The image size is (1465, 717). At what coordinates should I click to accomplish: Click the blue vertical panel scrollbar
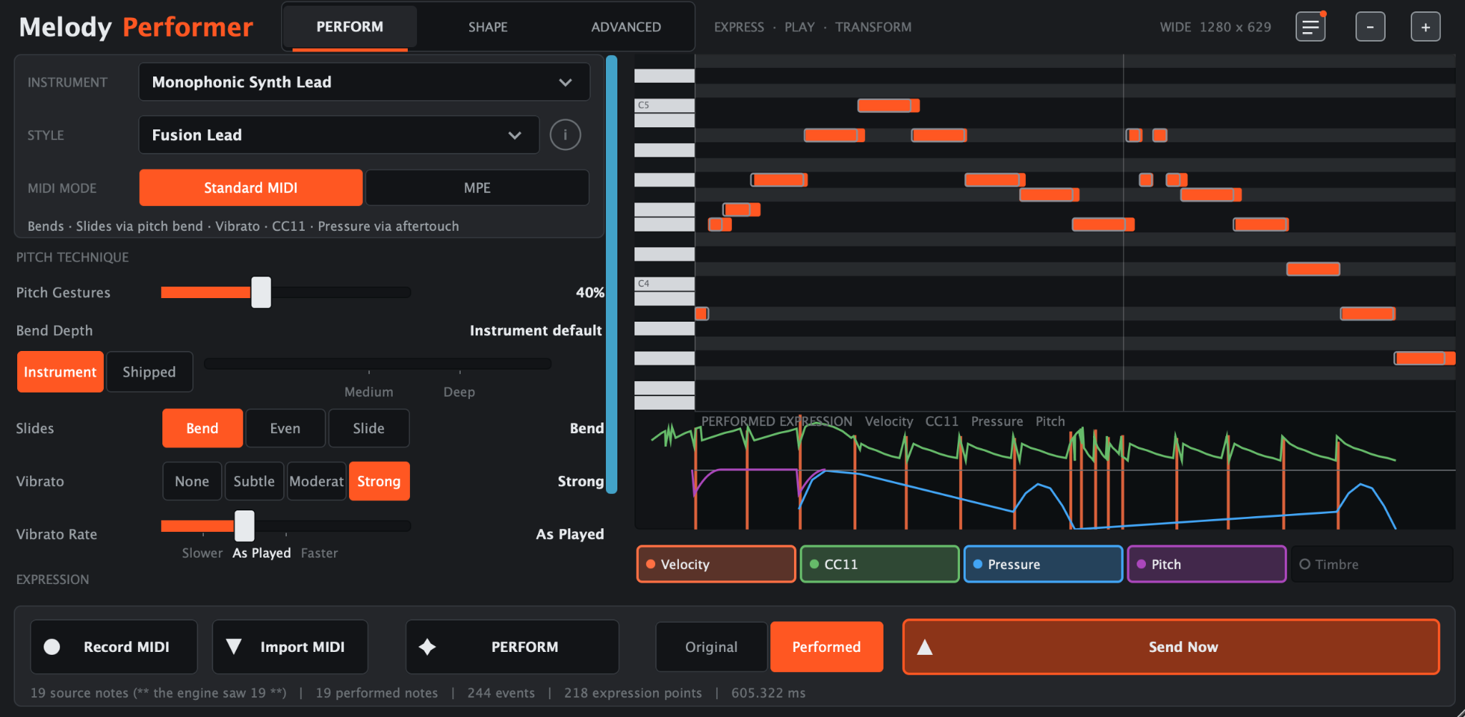pos(612,274)
